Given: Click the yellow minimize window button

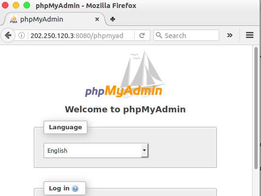Looking at the screenshot, I should 16,5.
